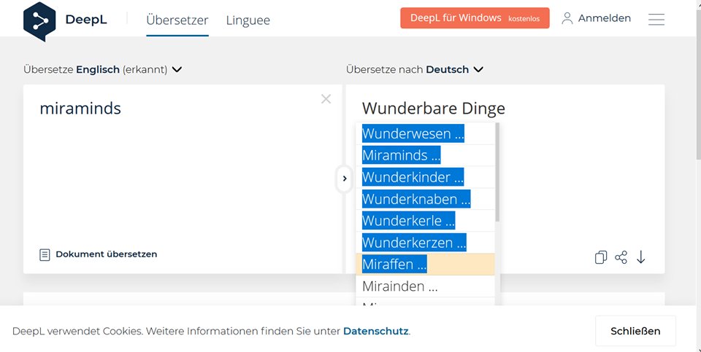
Task: Select suggestion Wunderwesen ...
Action: click(425, 133)
